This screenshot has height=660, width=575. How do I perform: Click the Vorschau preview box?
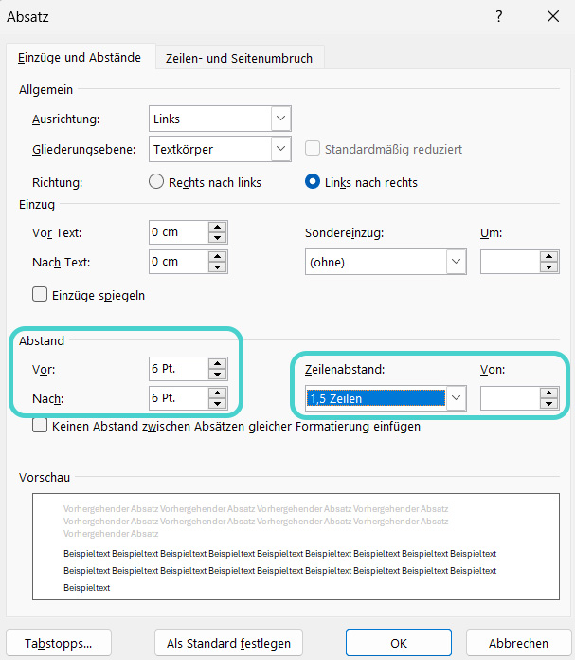[x=296, y=546]
